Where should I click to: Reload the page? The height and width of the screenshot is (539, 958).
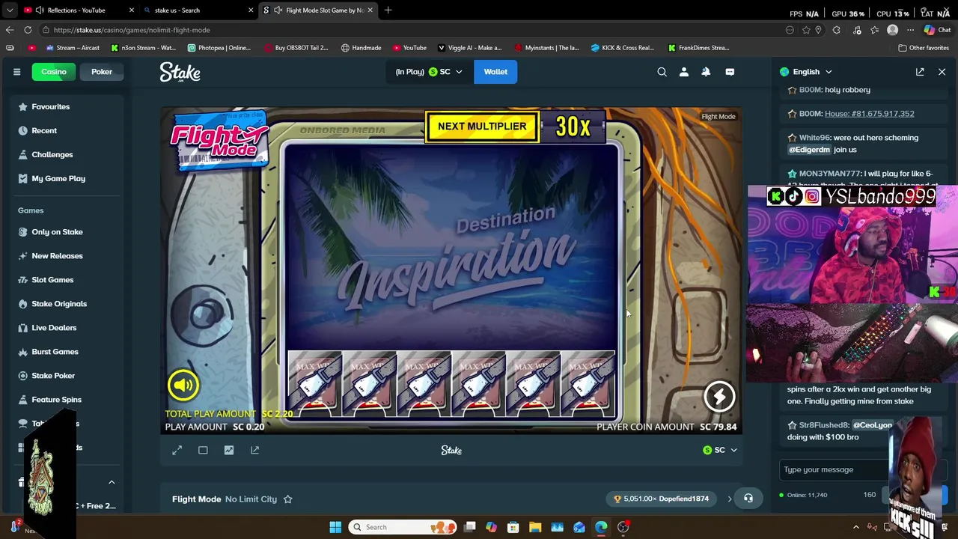[28, 30]
